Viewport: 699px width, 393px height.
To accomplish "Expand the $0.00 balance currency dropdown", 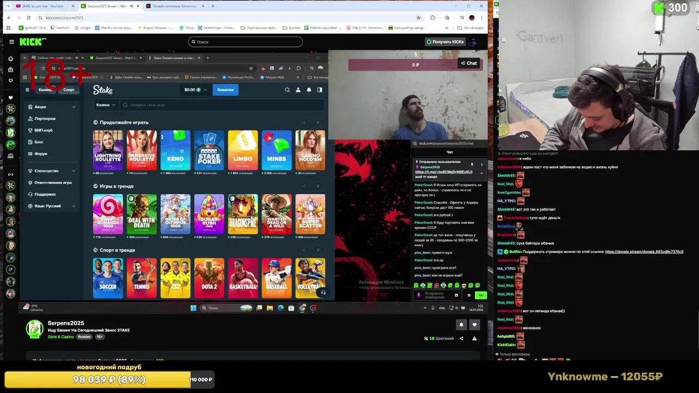I will pos(195,90).
